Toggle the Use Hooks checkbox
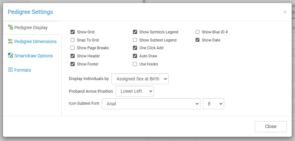 coord(135,64)
